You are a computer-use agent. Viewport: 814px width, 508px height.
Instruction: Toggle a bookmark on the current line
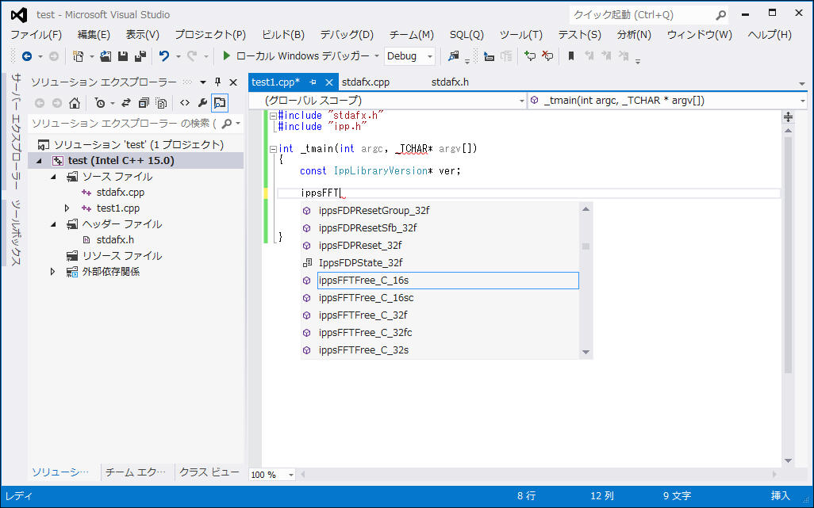[x=571, y=56]
